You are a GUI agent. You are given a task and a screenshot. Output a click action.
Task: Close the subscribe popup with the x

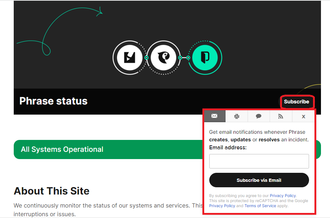[x=303, y=116]
